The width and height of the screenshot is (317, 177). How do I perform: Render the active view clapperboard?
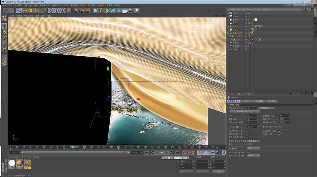pyautogui.click(x=75, y=10)
